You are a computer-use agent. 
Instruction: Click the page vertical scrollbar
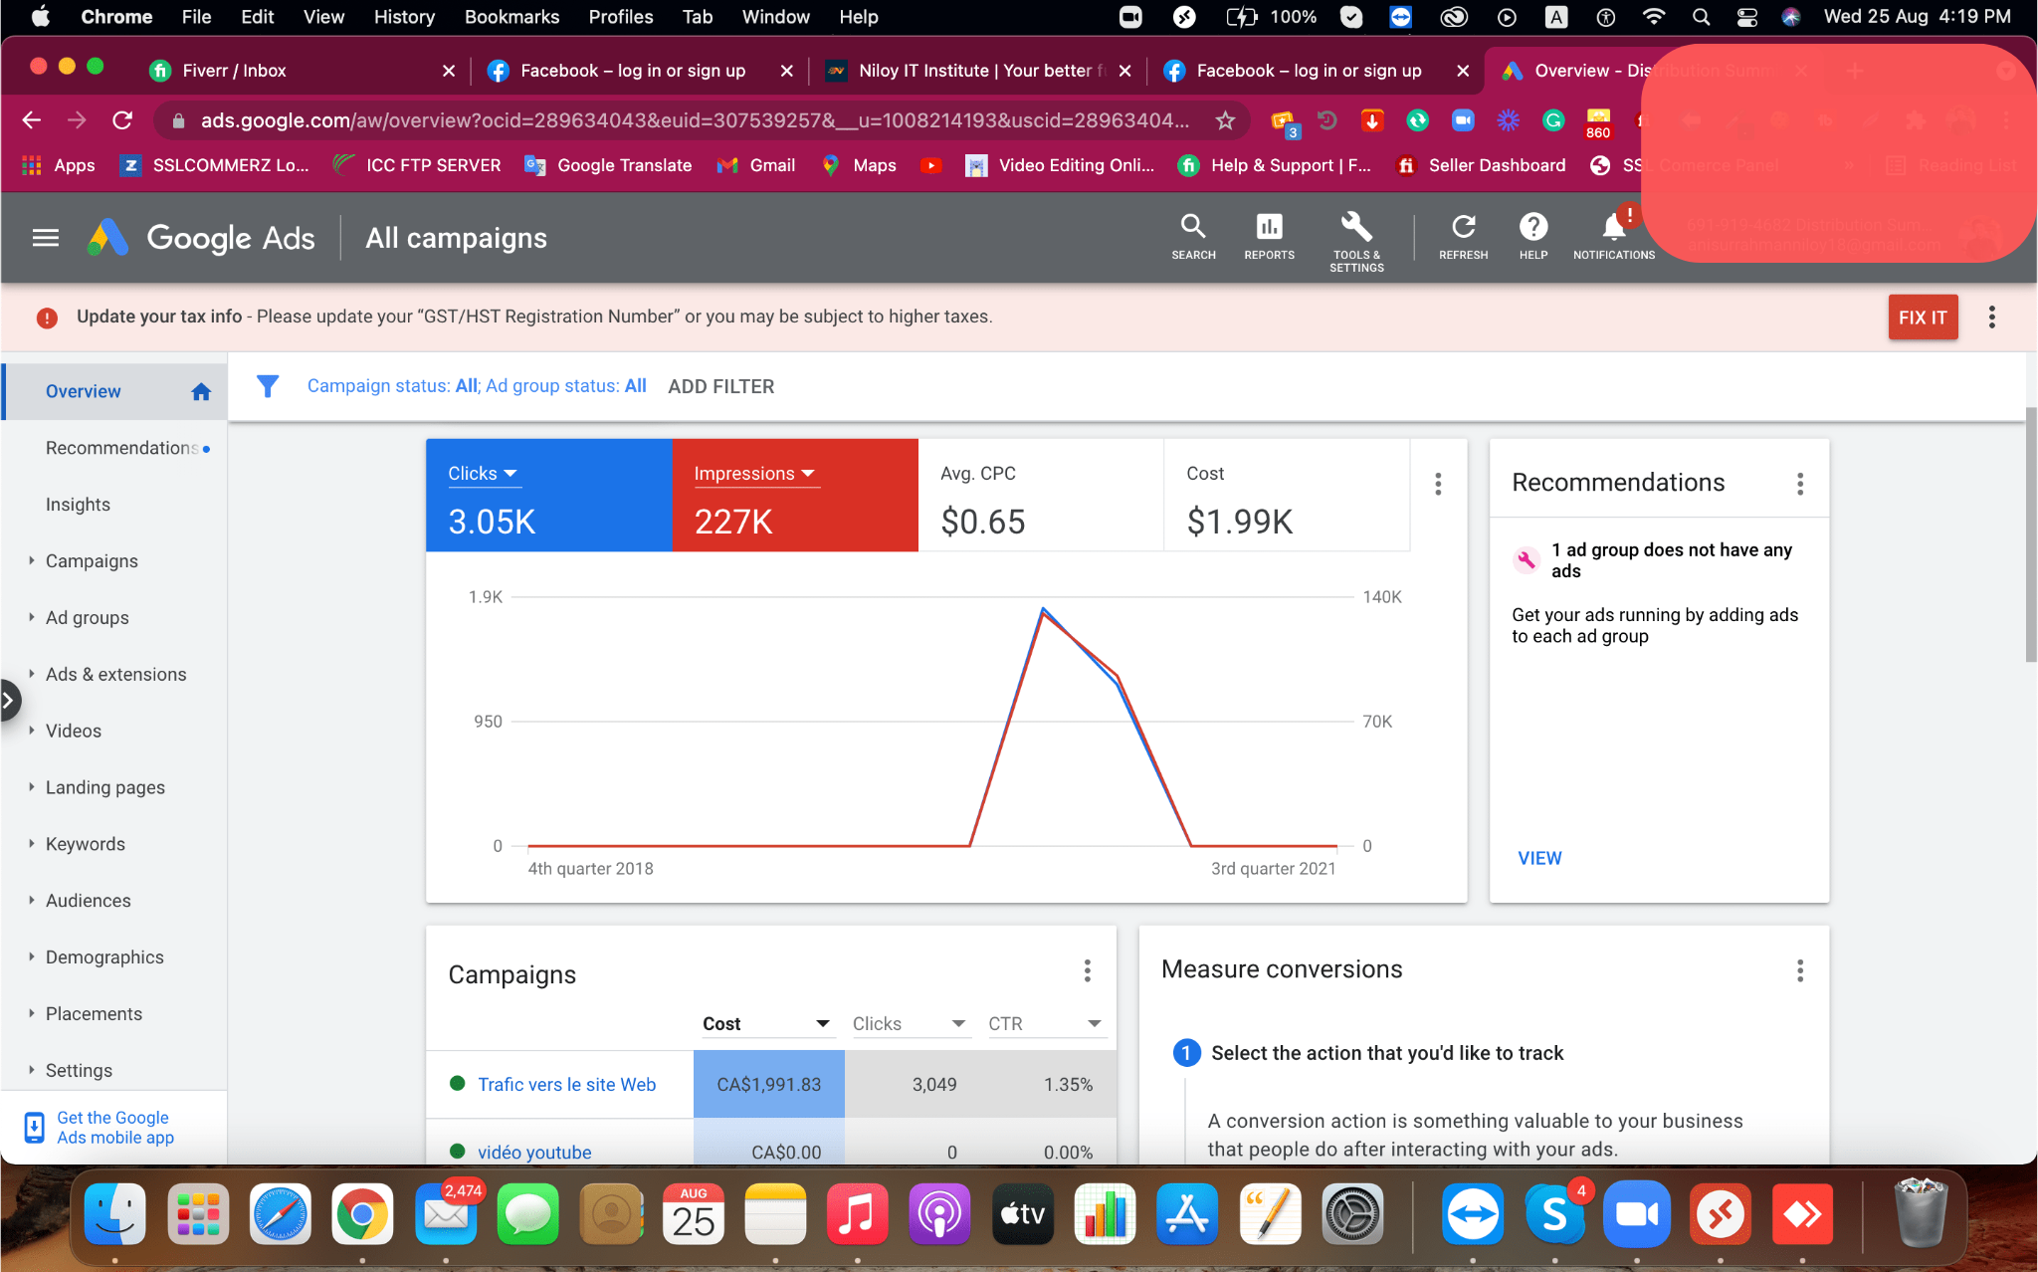(2030, 537)
